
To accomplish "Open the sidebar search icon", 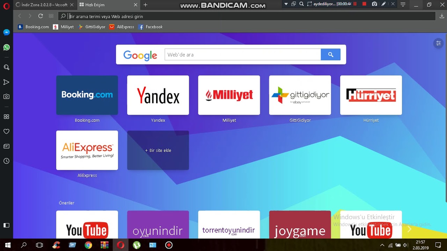I will (6, 67).
